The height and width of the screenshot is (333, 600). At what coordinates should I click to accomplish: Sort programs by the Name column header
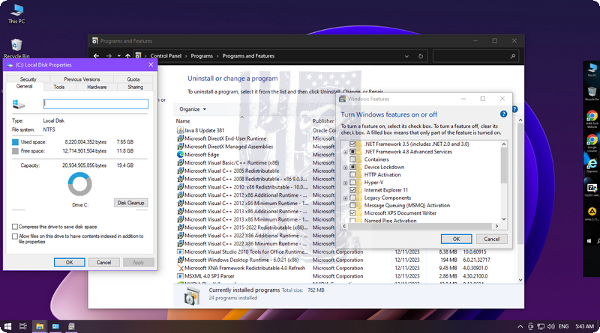[183, 121]
